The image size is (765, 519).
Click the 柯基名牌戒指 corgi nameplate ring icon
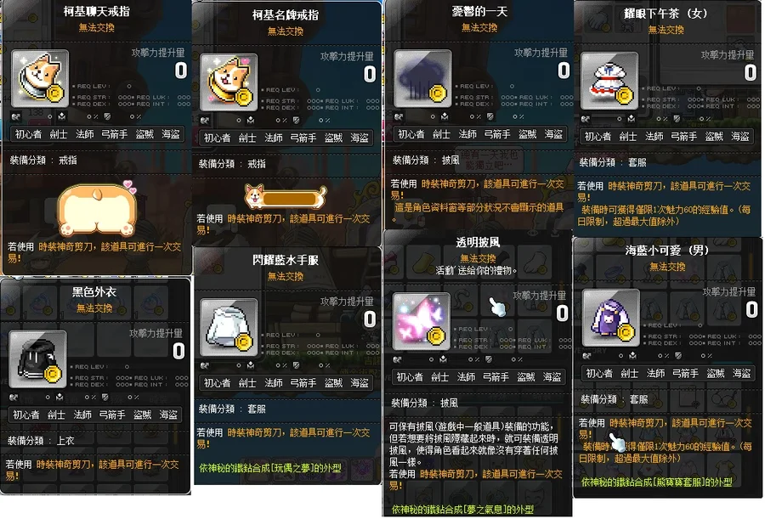(229, 82)
